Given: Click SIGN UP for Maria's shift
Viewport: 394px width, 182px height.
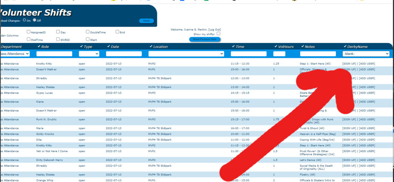Looking at the screenshot, I should pyautogui.click(x=349, y=128).
